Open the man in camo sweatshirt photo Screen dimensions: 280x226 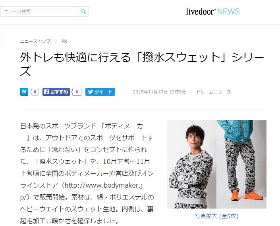tap(192, 164)
